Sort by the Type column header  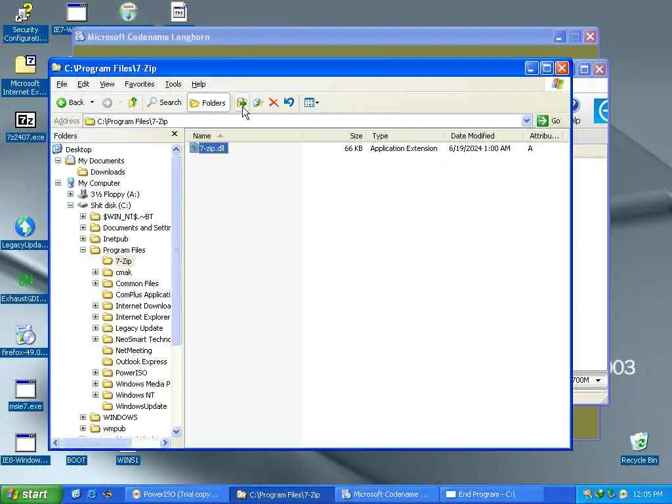click(x=406, y=136)
